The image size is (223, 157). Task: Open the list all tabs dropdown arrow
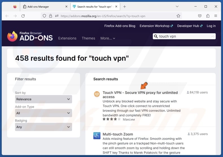[177, 6]
